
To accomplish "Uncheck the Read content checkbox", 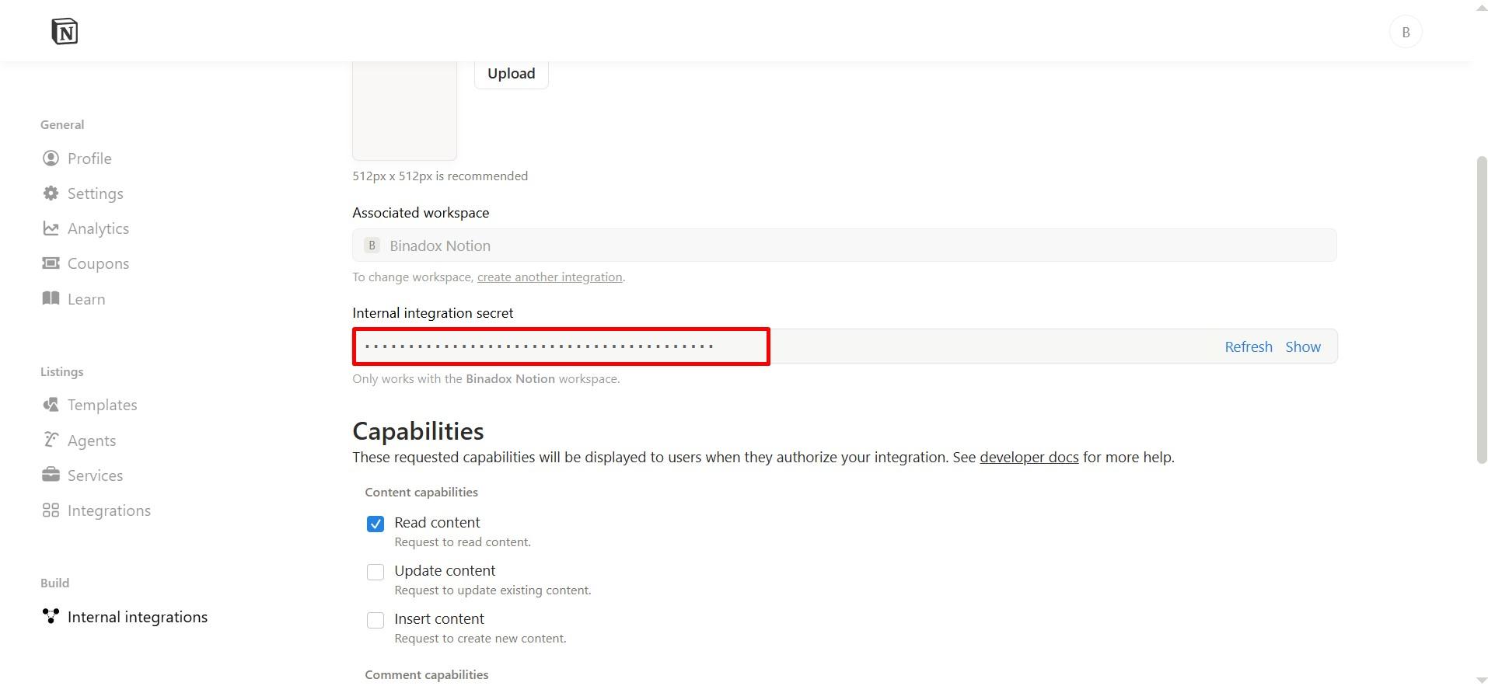I will click(375, 524).
